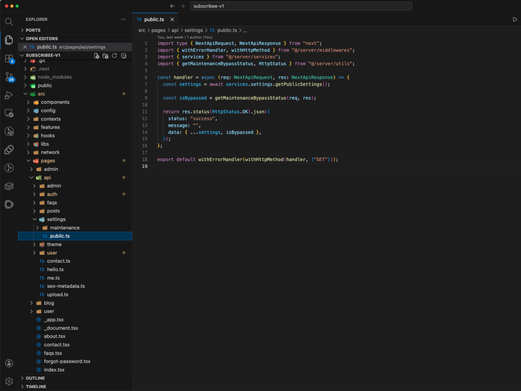Viewport: 521px width, 391px height.
Task: Close public.ts in Open Editors list
Action: 25,47
